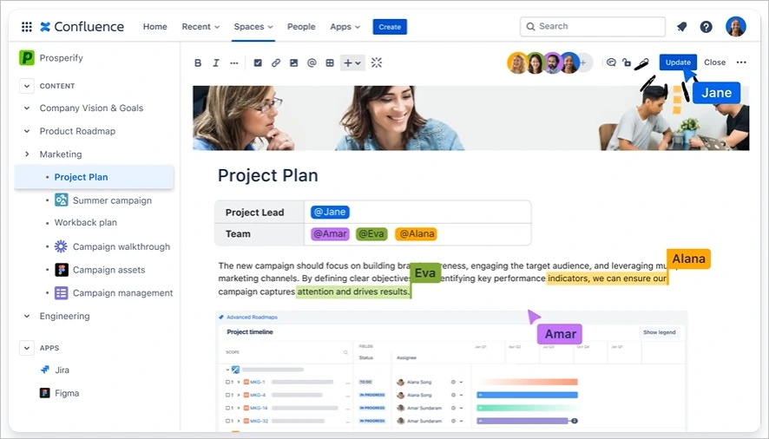The width and height of the screenshot is (769, 439).
Task: Click the @Amar mention tag
Action: pyautogui.click(x=330, y=234)
